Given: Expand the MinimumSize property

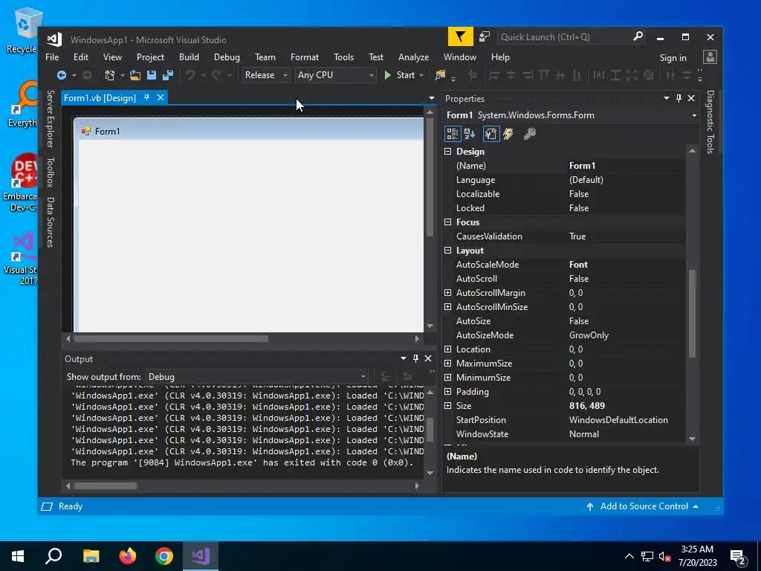Looking at the screenshot, I should (x=447, y=377).
